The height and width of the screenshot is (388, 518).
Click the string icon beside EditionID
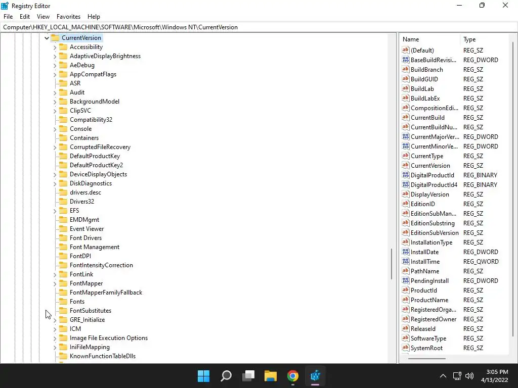pos(405,204)
